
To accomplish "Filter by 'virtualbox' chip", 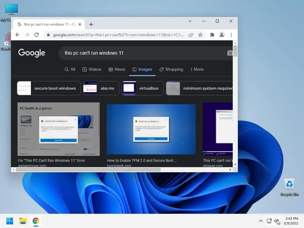I will point(142,88).
